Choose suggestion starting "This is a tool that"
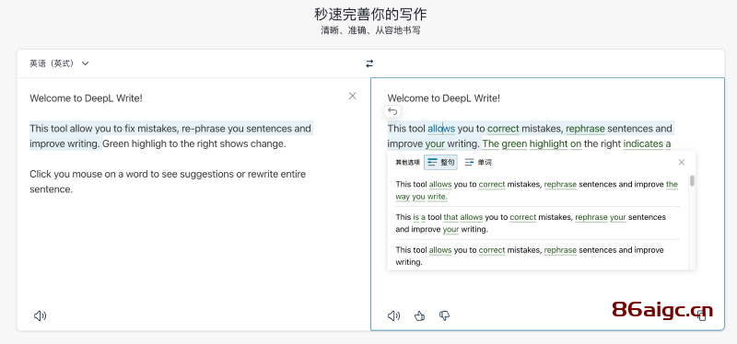Screen dimensions: 737x344 537,224
